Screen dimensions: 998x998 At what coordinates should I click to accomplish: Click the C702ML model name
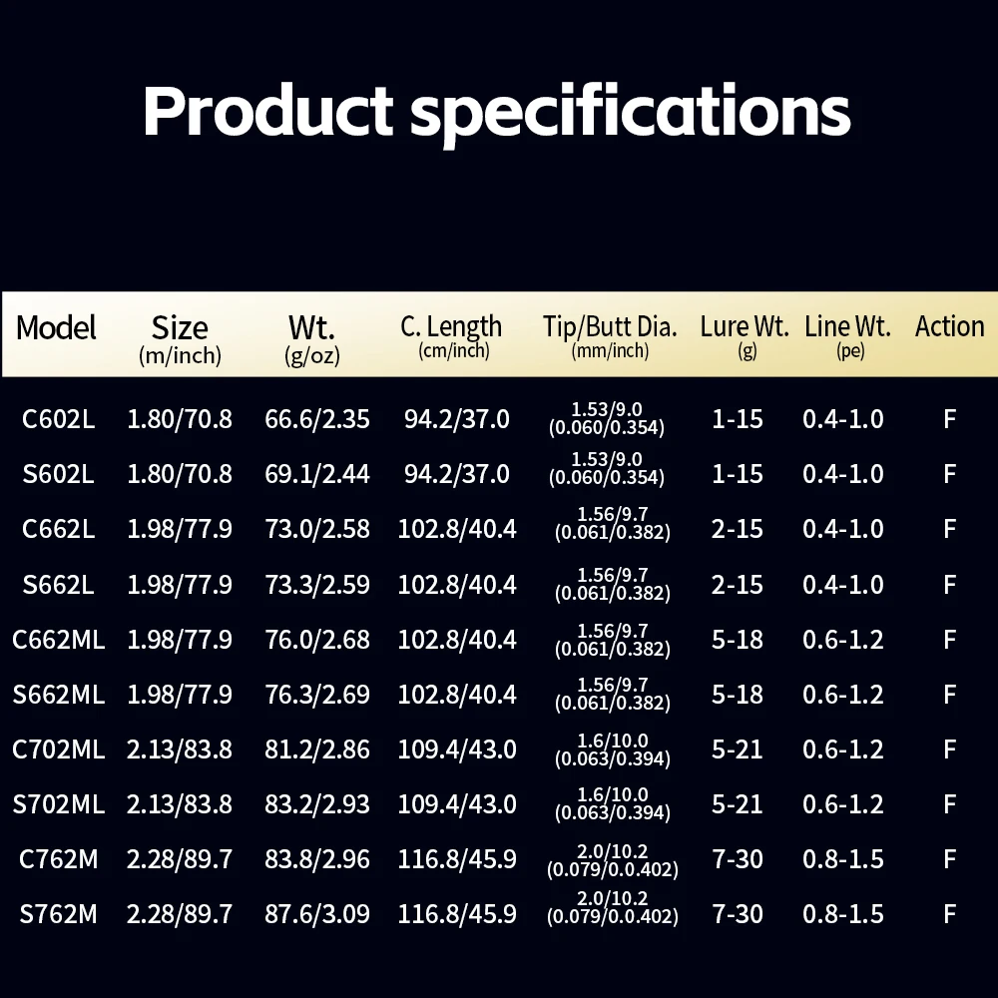(x=59, y=749)
